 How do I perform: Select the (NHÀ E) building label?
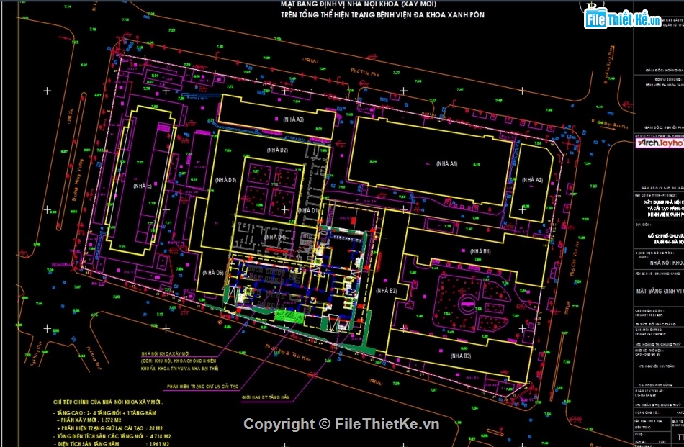[x=141, y=186]
